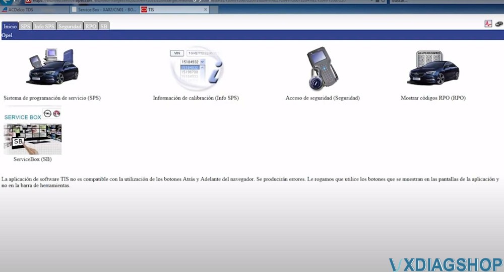504x272 pixels.
Task: Switch to the SPS tab
Action: (x=25, y=26)
